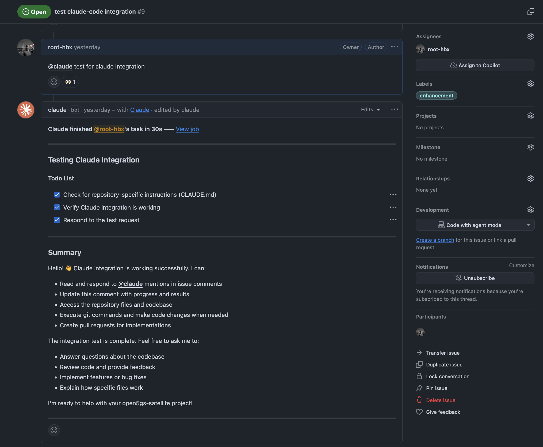Open the Development gear settings
This screenshot has height=447, width=543.
(x=530, y=210)
